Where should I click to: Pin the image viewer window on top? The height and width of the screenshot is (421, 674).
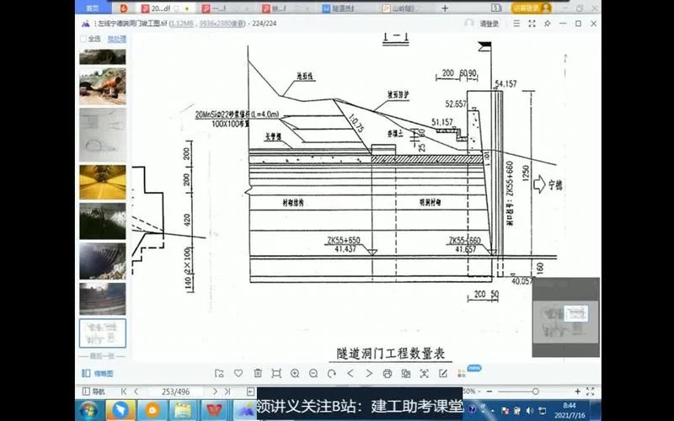point(547,24)
